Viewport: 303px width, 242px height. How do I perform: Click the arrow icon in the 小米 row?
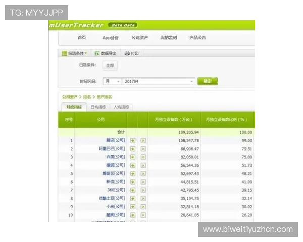(x=143, y=206)
